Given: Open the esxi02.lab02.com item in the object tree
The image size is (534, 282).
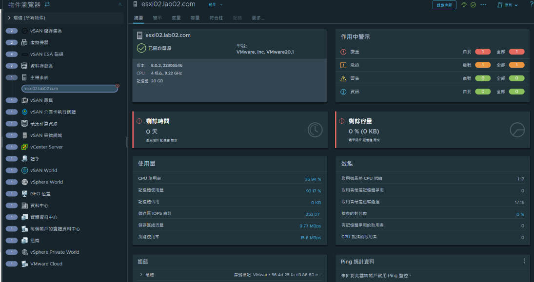Looking at the screenshot, I should tap(69, 89).
